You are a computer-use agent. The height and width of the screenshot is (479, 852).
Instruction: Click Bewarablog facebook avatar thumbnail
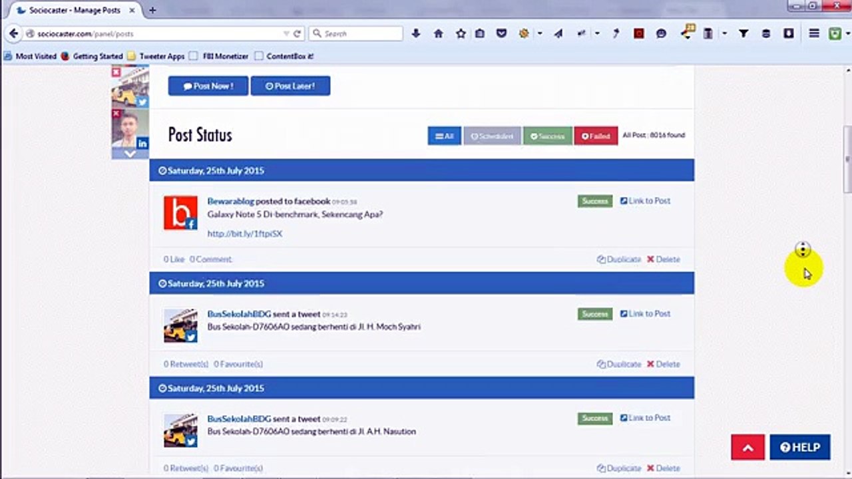pyautogui.click(x=180, y=213)
